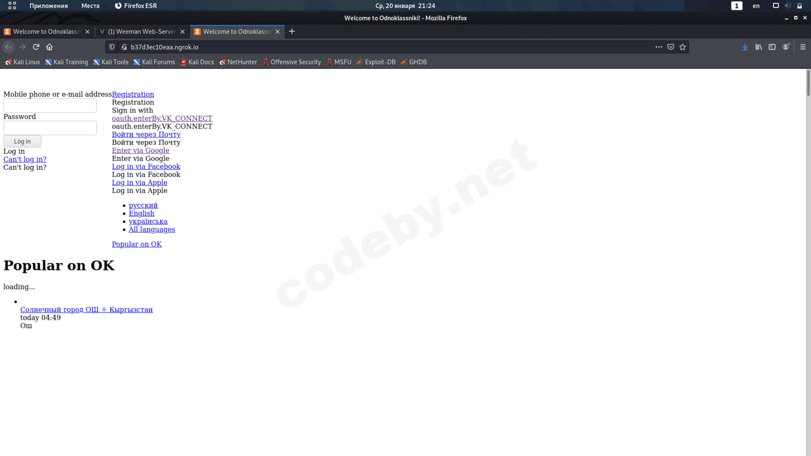Open page actions three-dots menu
Viewport: 811px width, 456px height.
pos(658,47)
